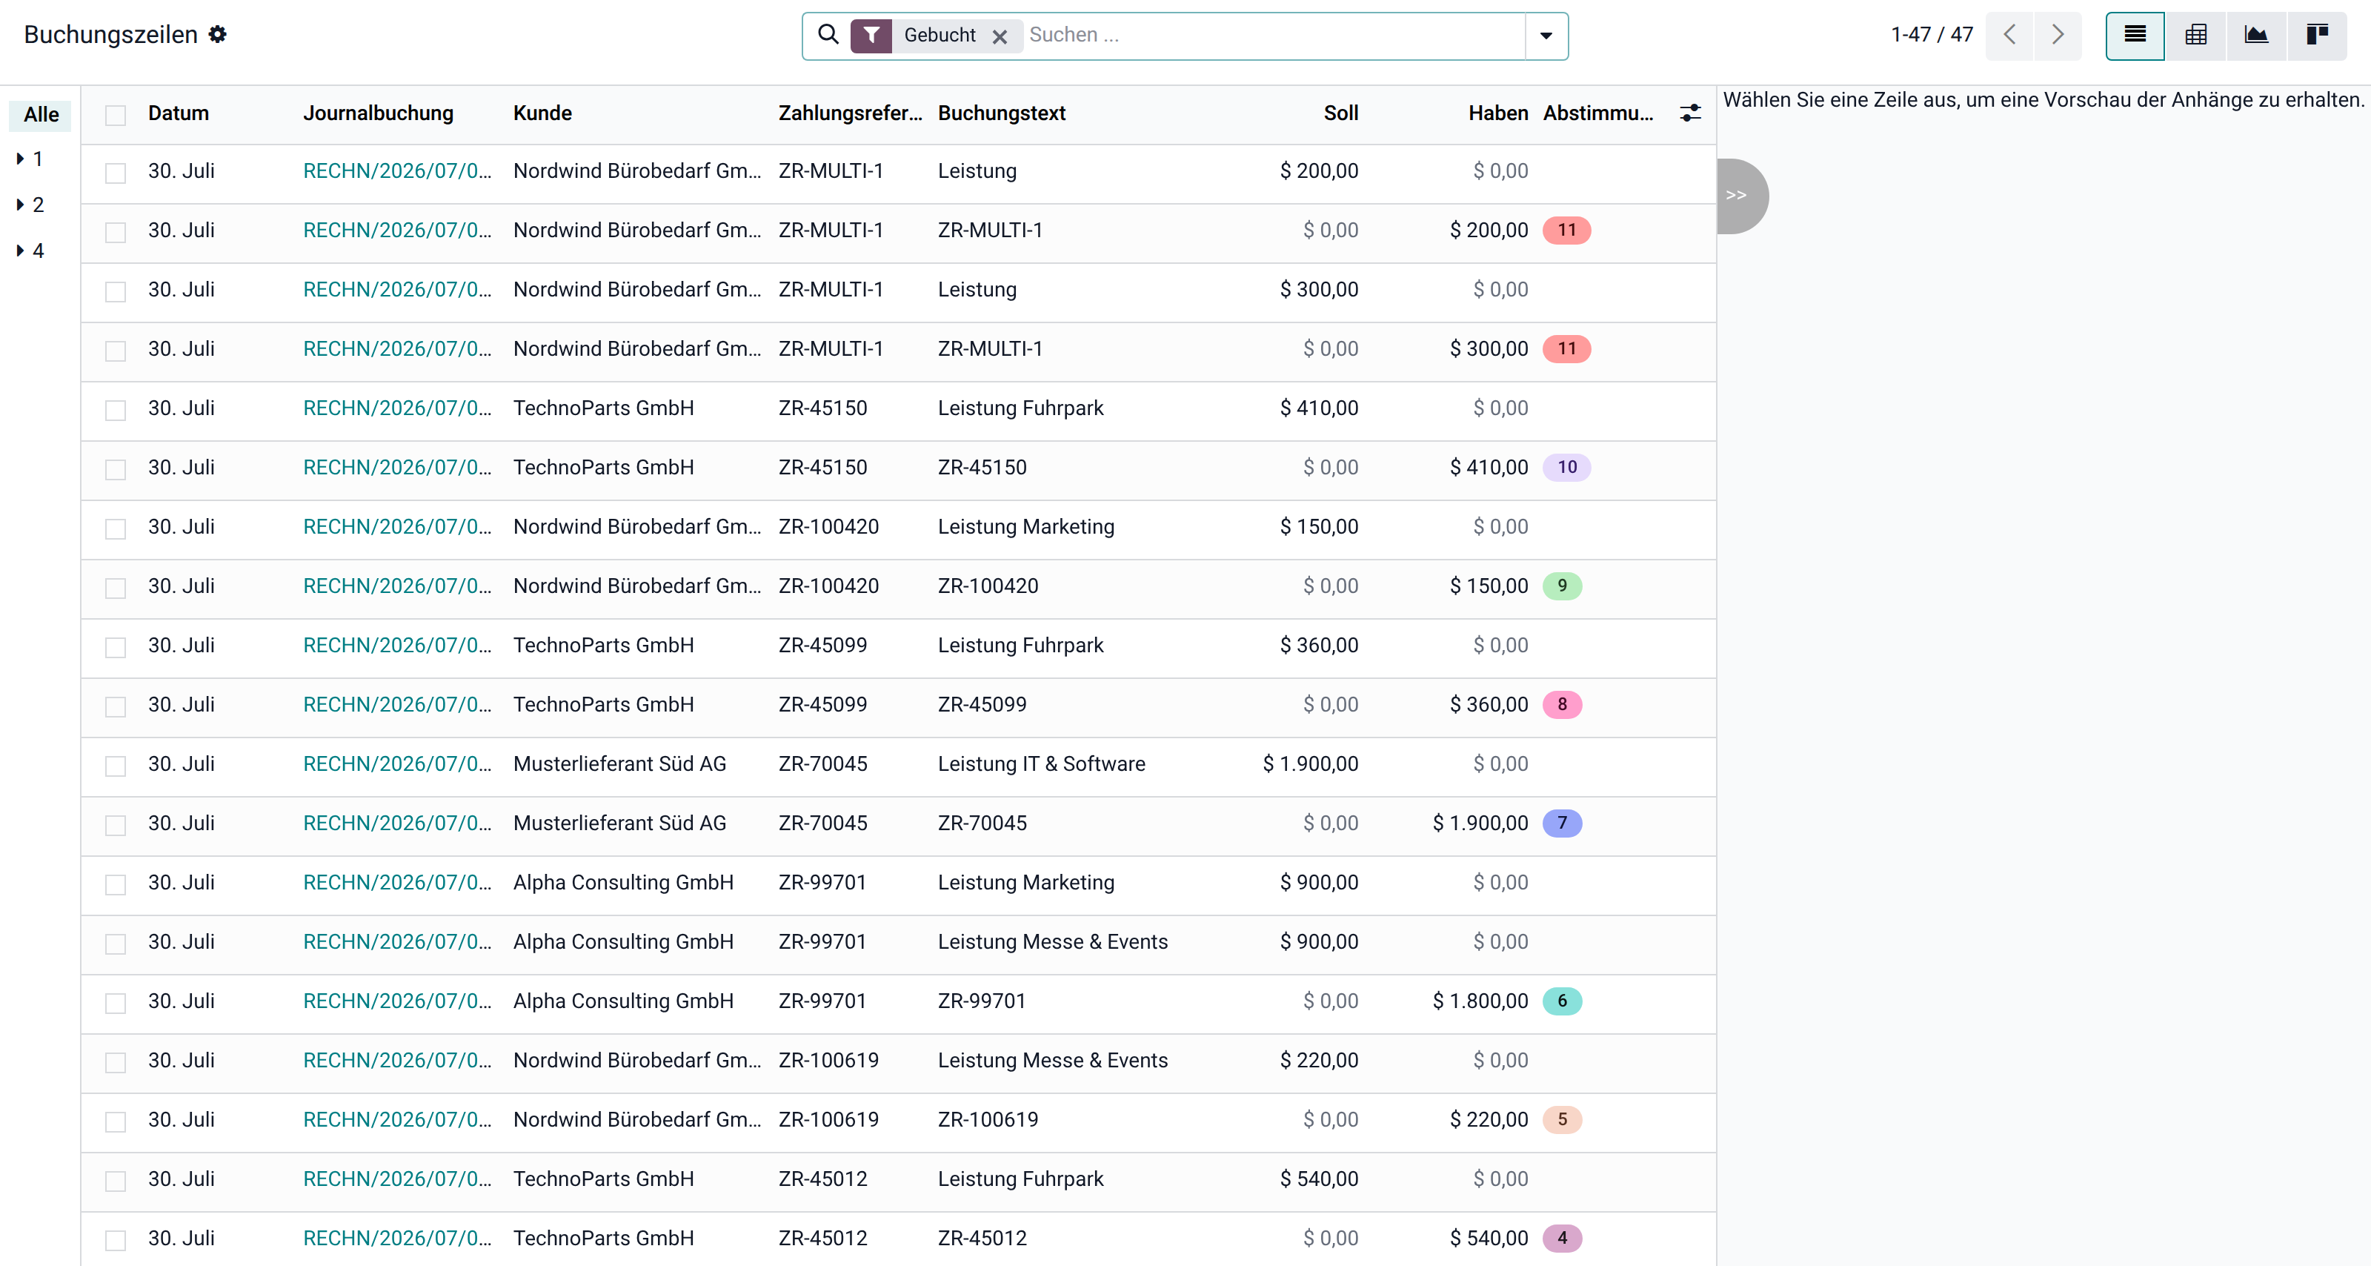
Task: Click the search magnifier icon
Action: click(828, 35)
